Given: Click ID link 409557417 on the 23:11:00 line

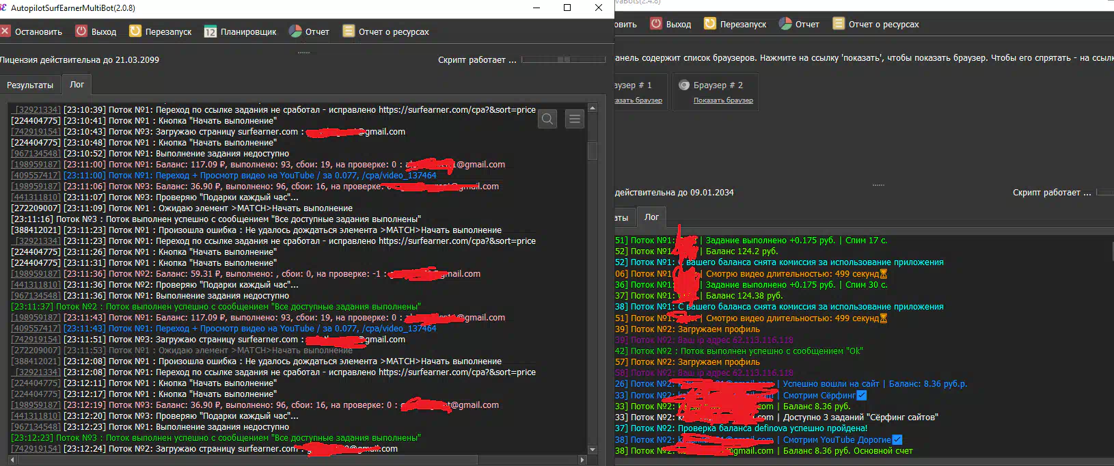Looking at the screenshot, I should click(36, 175).
